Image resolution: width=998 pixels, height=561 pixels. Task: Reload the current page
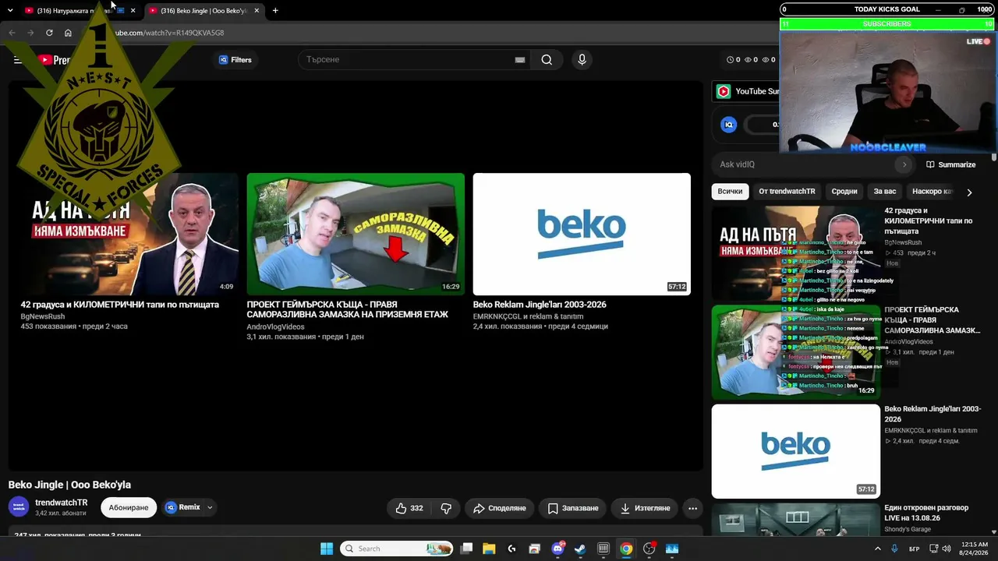(x=49, y=33)
